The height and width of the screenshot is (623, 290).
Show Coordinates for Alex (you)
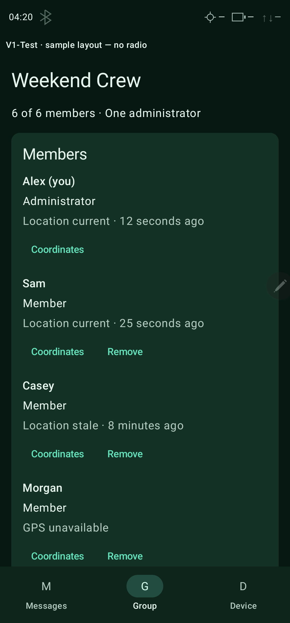pyautogui.click(x=57, y=250)
